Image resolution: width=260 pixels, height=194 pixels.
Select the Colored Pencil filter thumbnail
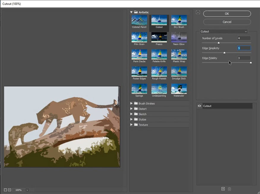point(139,20)
